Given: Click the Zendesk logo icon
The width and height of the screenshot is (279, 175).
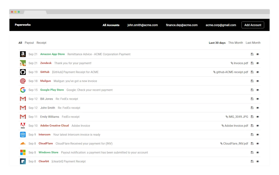Looking at the screenshot, I should point(23,63).
